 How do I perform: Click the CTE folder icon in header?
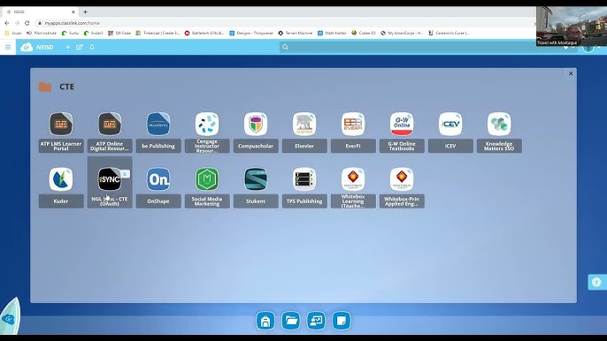[x=45, y=87]
